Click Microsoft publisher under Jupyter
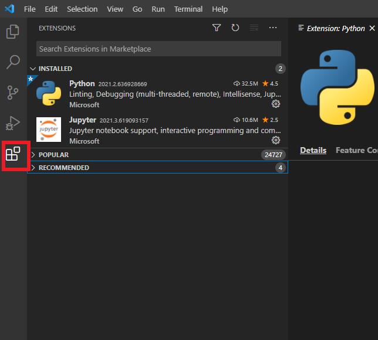The width and height of the screenshot is (378, 340). [x=84, y=141]
